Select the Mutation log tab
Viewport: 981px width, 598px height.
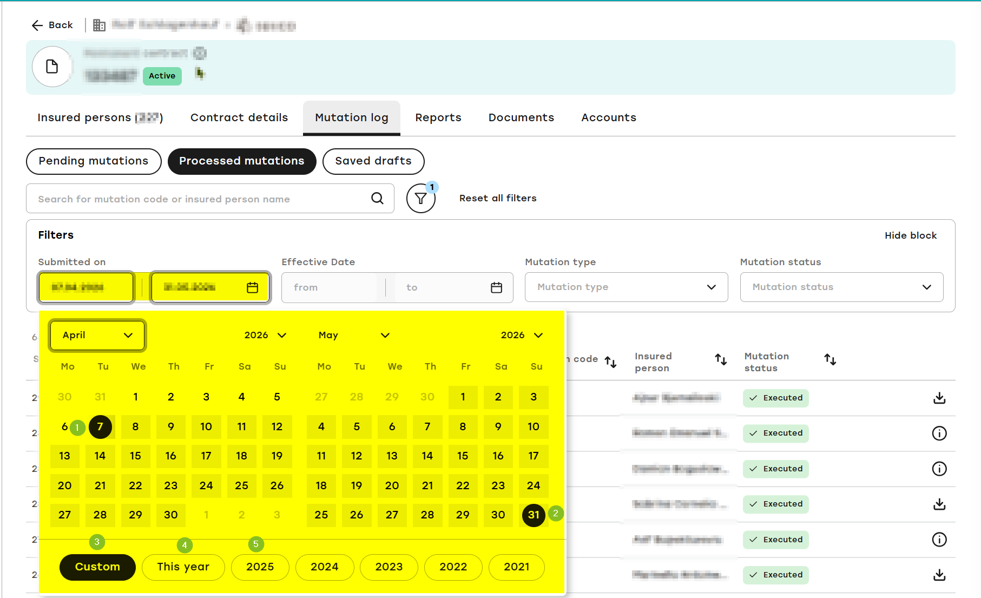352,118
